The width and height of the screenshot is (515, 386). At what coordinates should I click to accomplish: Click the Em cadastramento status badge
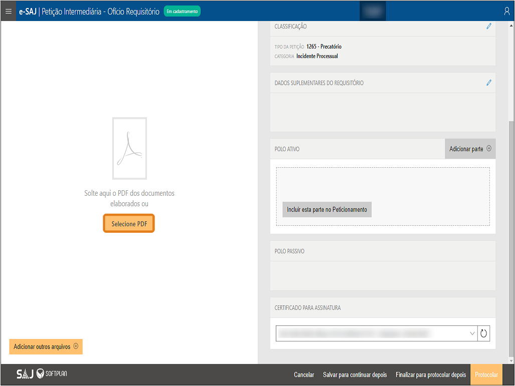(182, 11)
